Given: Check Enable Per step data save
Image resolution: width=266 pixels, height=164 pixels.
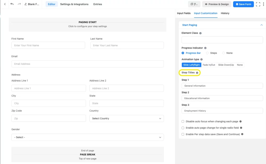Looking at the screenshot, I should (x=183, y=134).
